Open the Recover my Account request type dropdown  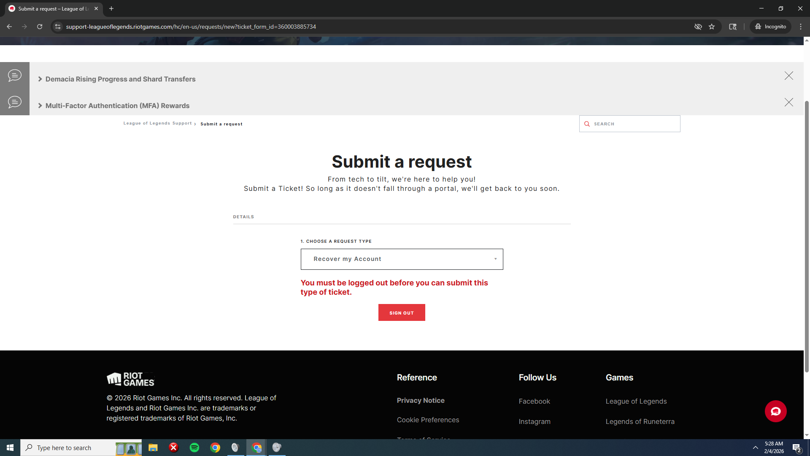pos(402,259)
